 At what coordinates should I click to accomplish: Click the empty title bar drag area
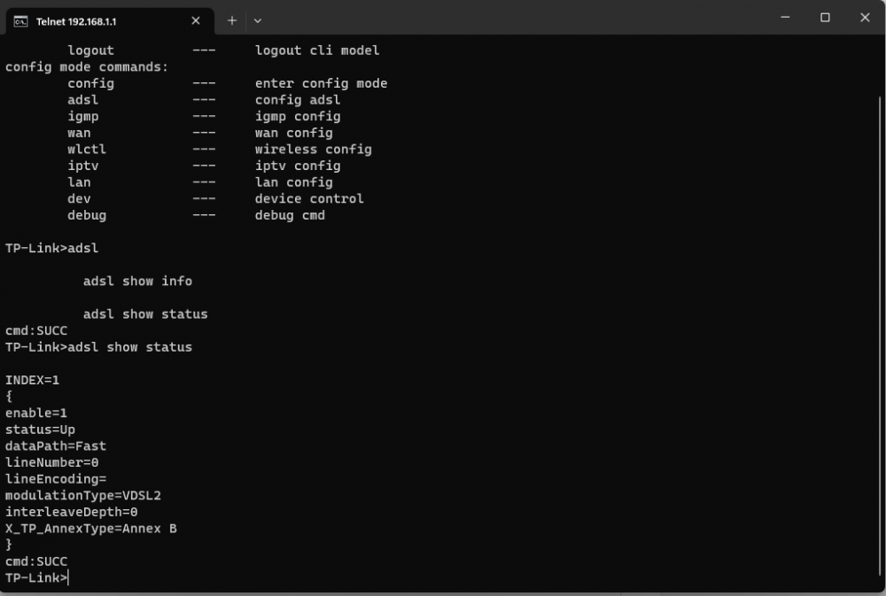pyautogui.click(x=514, y=19)
